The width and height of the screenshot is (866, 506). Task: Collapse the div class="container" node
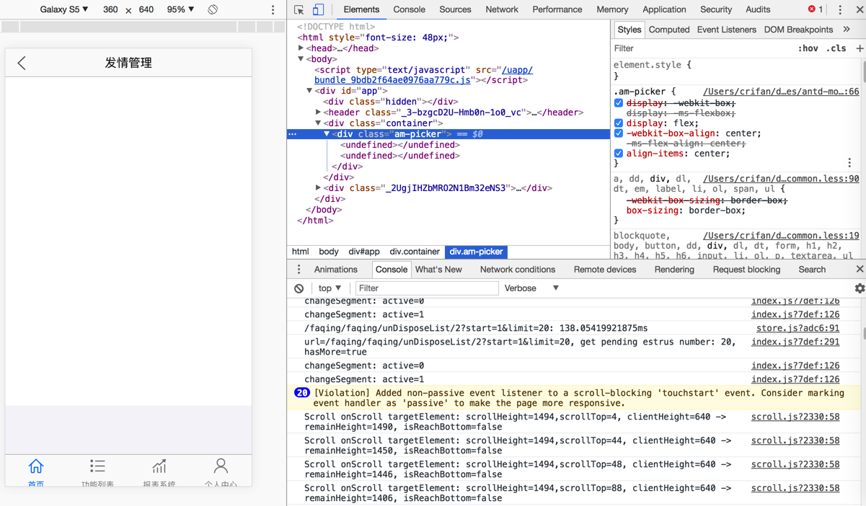[x=319, y=123]
